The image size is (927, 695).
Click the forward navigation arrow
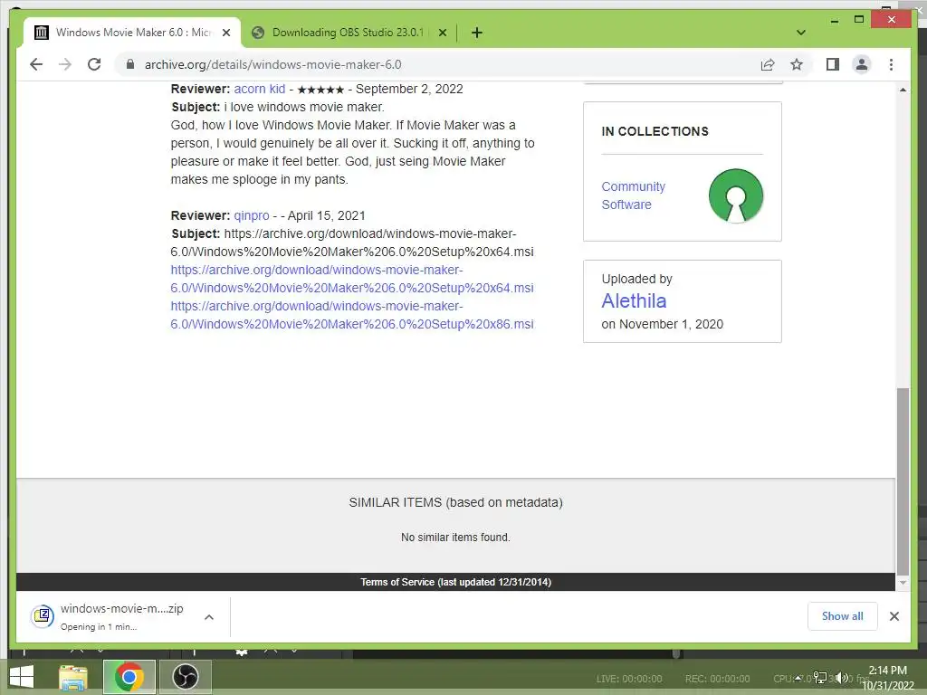tap(65, 64)
